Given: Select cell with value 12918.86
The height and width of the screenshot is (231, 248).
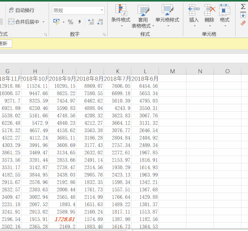Looking at the screenshot, I should [10, 86].
